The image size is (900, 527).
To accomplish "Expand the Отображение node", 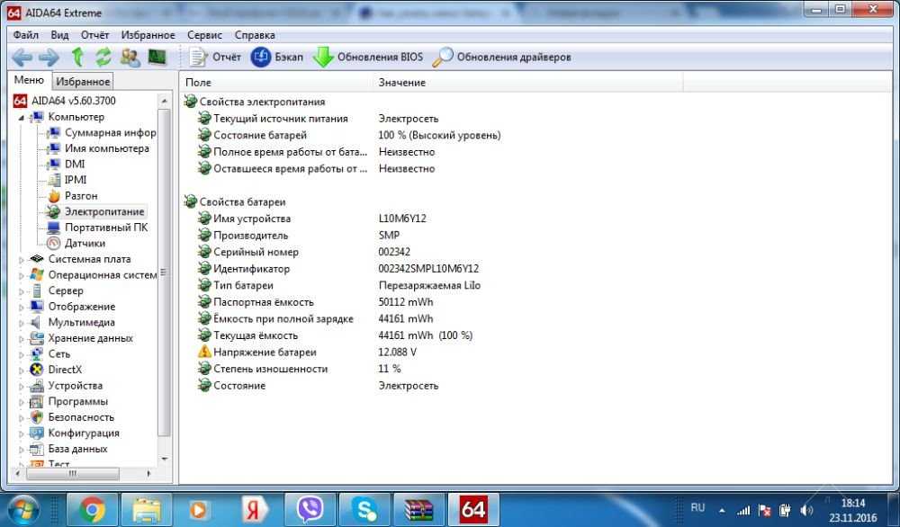I will tap(22, 308).
